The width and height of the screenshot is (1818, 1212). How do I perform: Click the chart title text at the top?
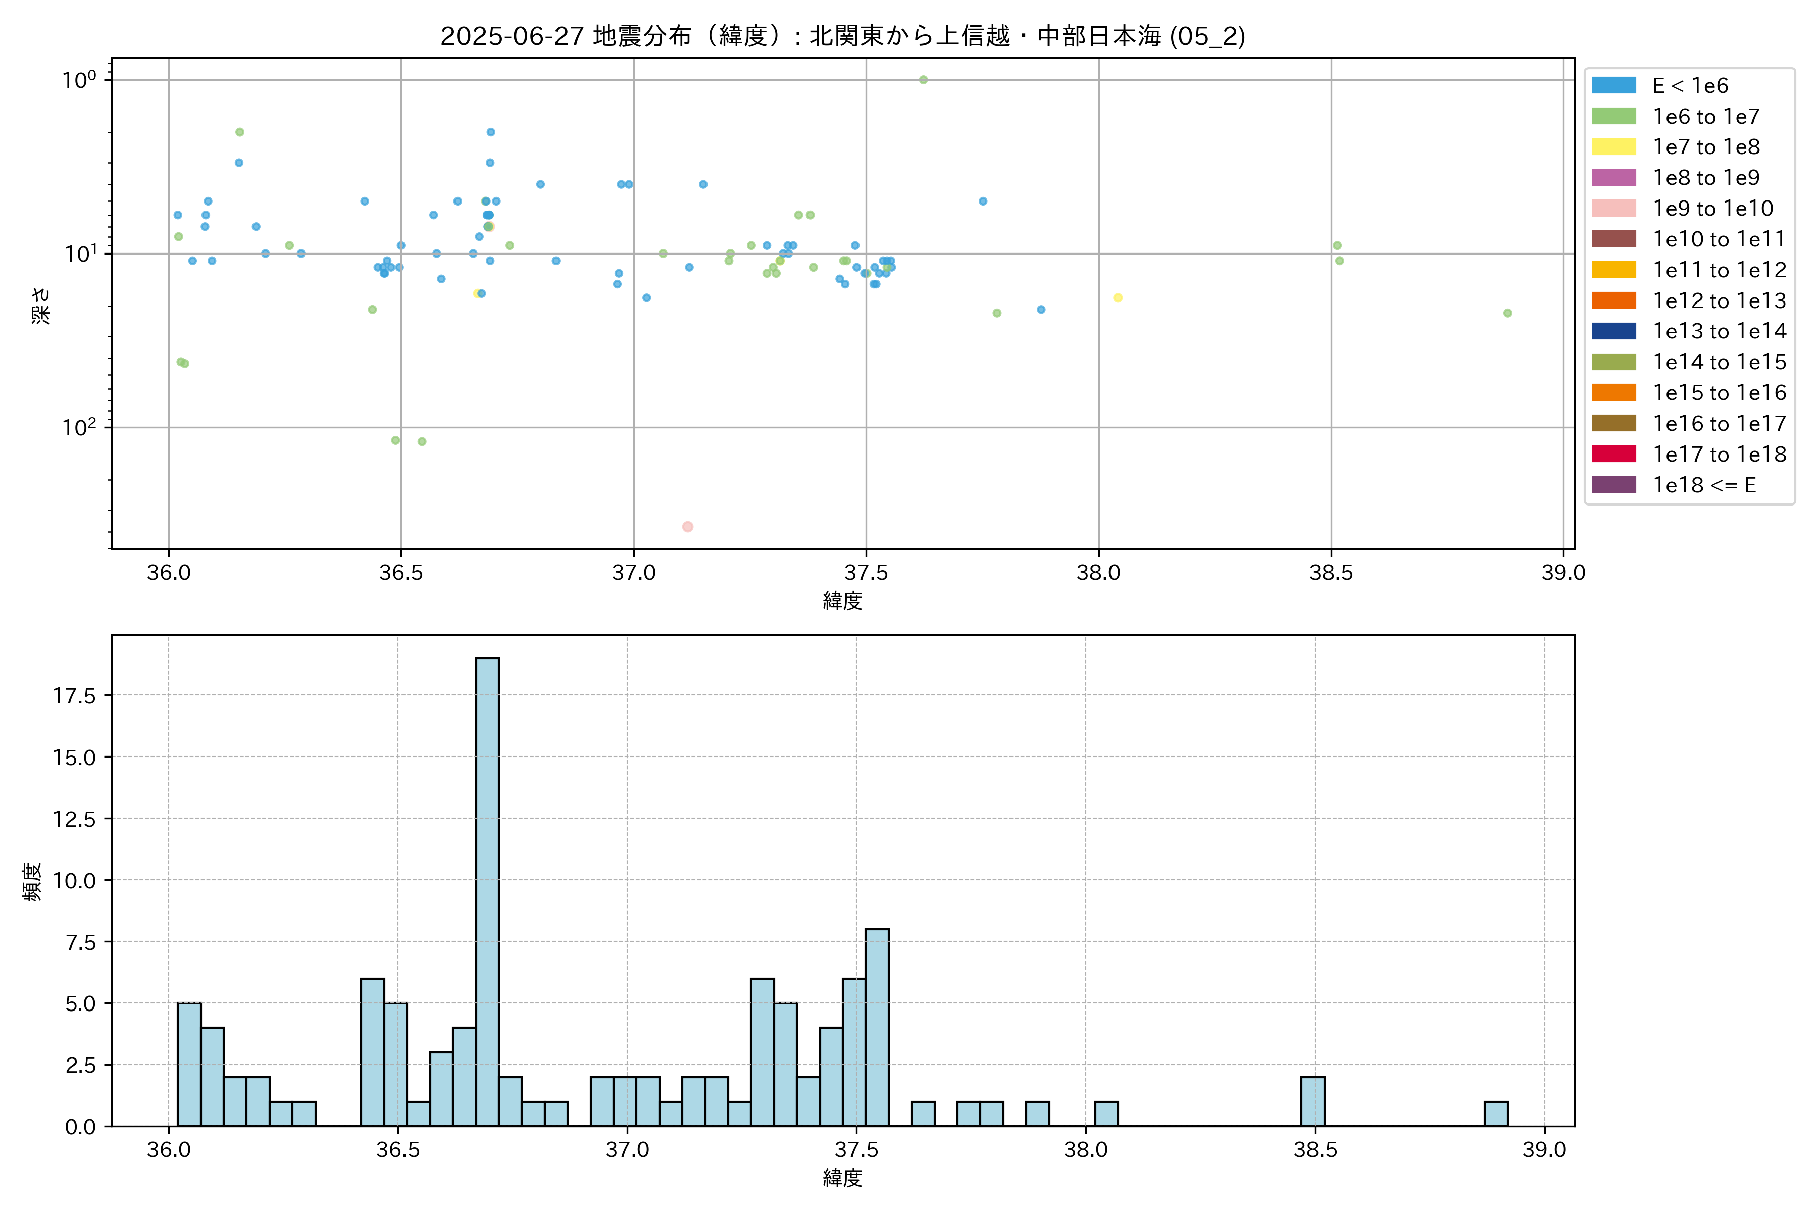tap(842, 35)
